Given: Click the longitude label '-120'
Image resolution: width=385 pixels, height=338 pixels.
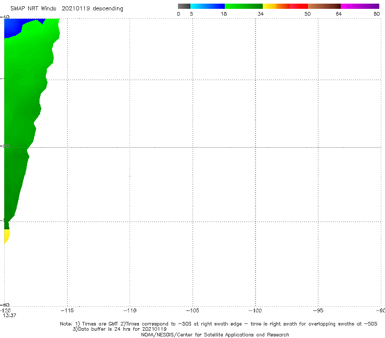Looking at the screenshot, I should [5, 310].
